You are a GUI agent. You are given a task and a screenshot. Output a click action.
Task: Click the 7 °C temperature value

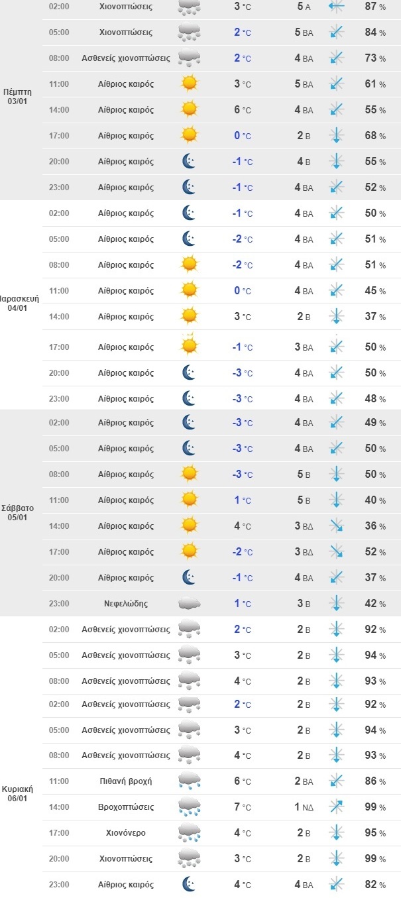coord(243,807)
